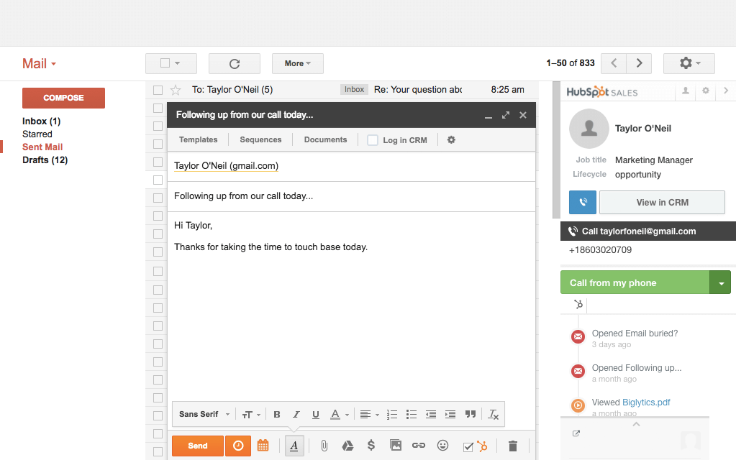This screenshot has height=460, width=736.
Task: Select Sent Mail in the sidebar
Action: (x=42, y=147)
